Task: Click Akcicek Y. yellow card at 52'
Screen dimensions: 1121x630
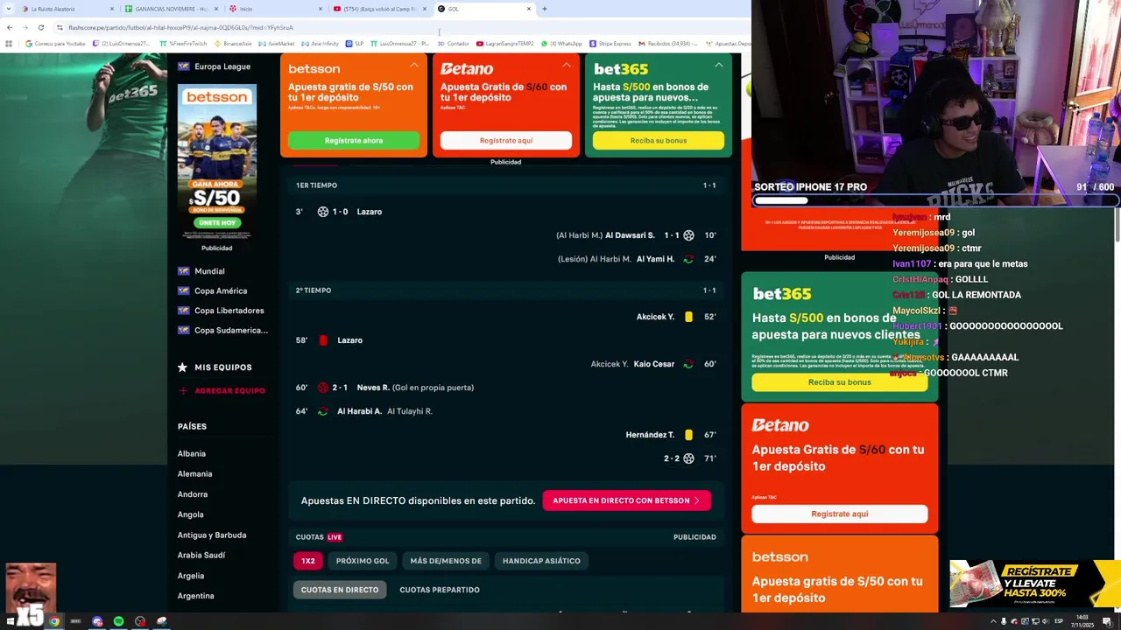Action: click(688, 317)
